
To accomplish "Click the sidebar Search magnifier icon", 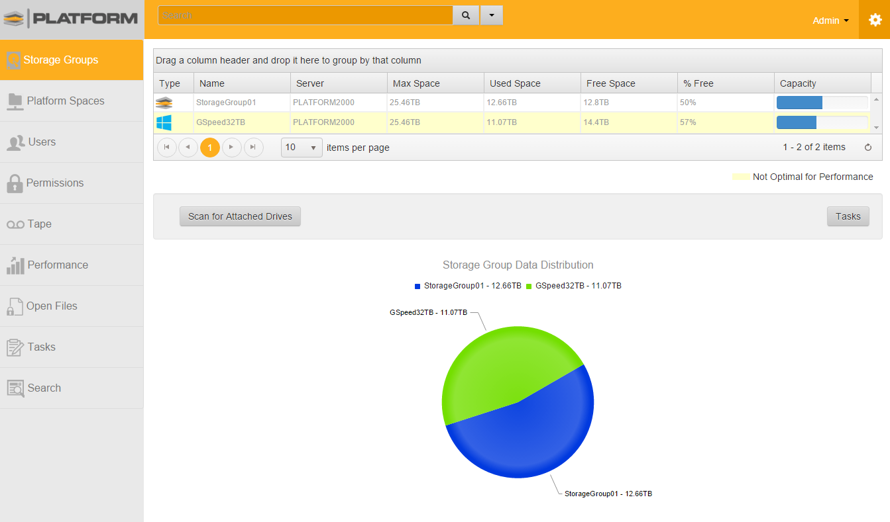I will [15, 388].
